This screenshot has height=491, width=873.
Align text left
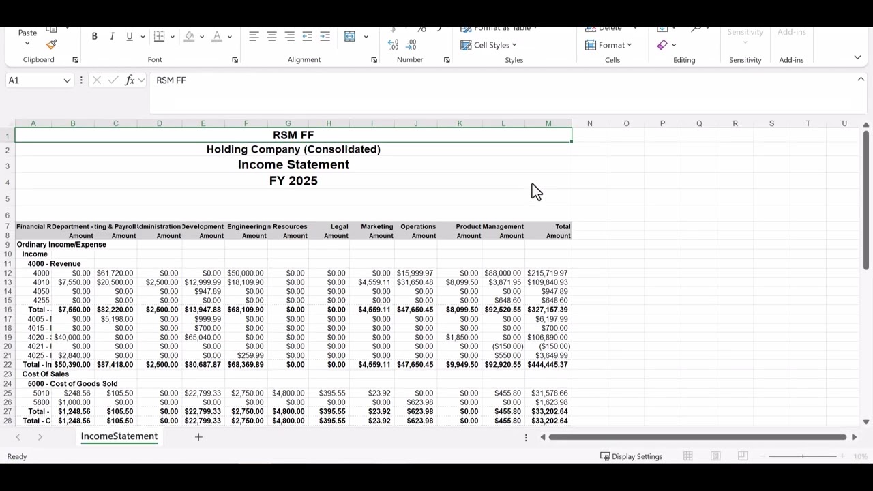click(254, 36)
